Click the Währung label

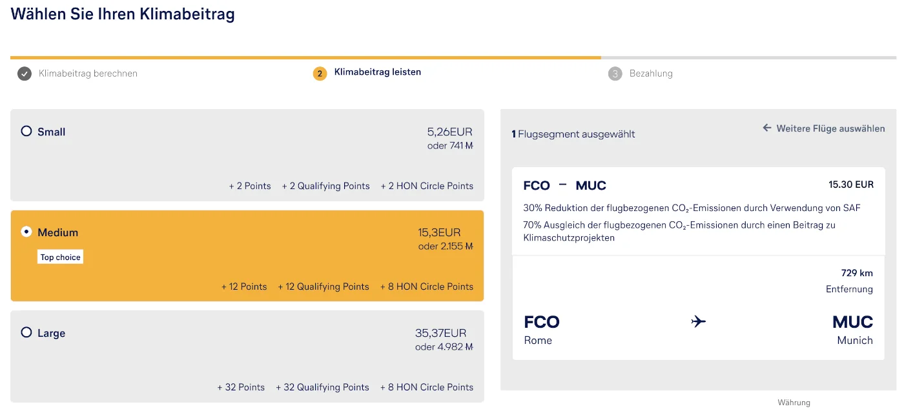point(794,403)
